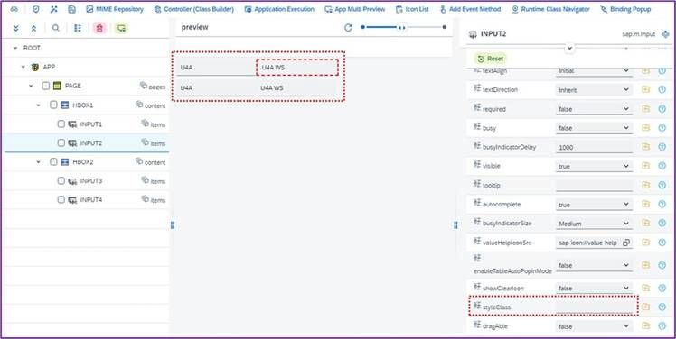The height and width of the screenshot is (339, 676).
Task: Click the preview zoom slider handle
Action: [x=402, y=27]
